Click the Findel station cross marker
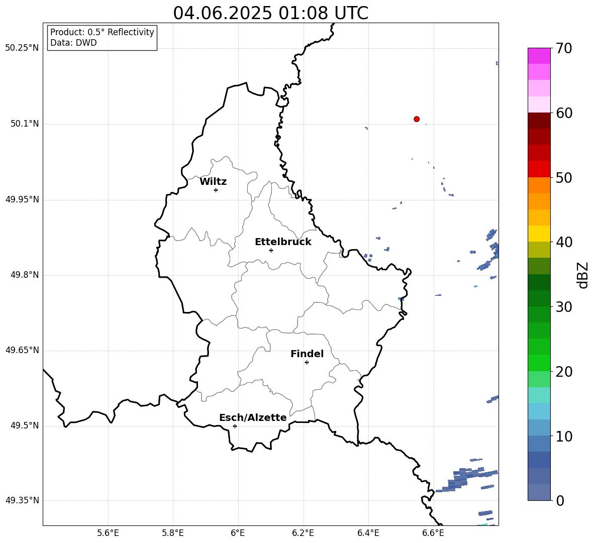595x543 pixels. (x=307, y=363)
